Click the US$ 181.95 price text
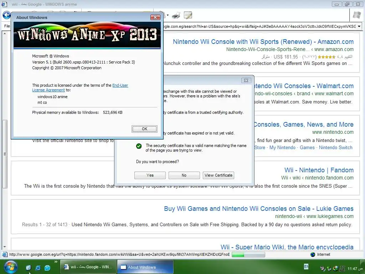The image size is (365, 274). tap(286, 57)
